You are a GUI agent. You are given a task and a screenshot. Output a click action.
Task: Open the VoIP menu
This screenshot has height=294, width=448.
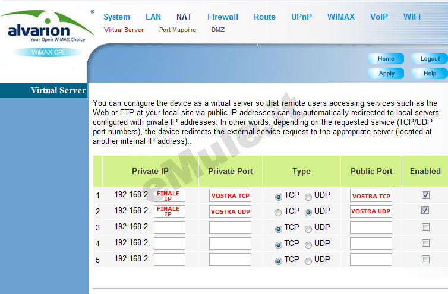point(379,17)
